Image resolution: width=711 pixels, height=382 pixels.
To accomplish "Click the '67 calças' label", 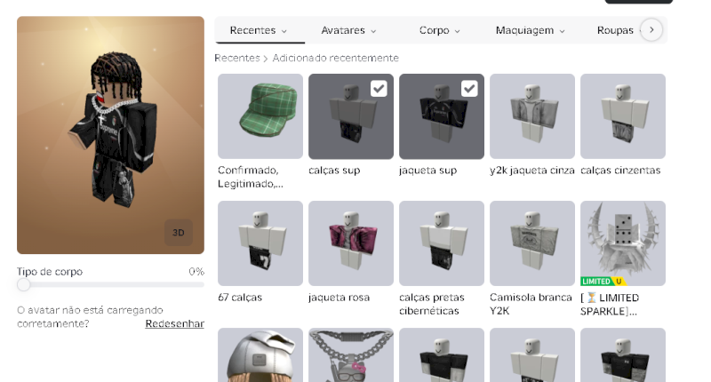I will click(x=240, y=298).
